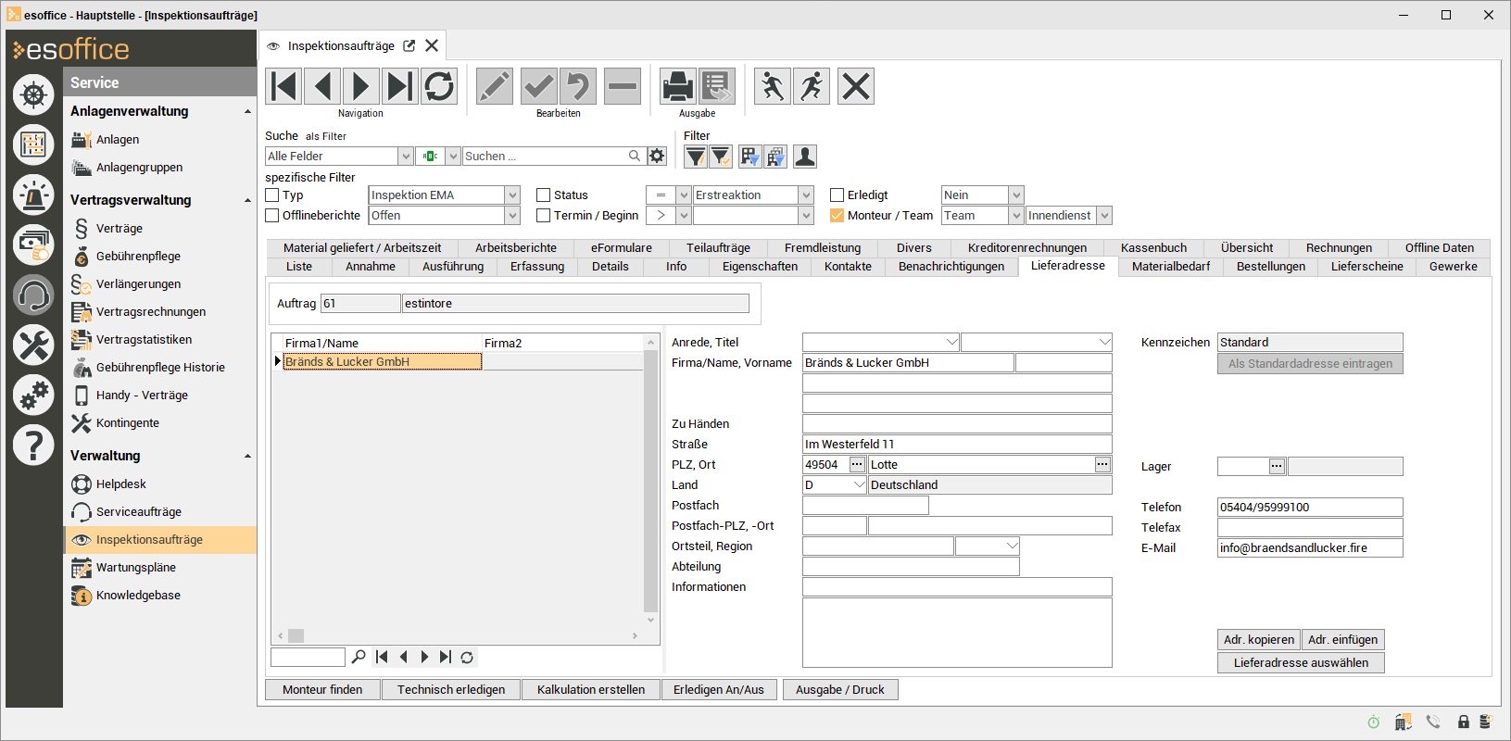Click the Telefon input field
This screenshot has height=741, width=1511.
pyautogui.click(x=1310, y=507)
